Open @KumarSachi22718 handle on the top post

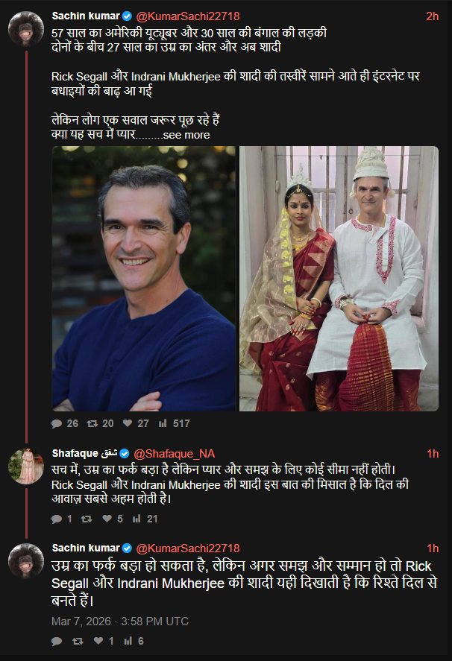point(188,16)
